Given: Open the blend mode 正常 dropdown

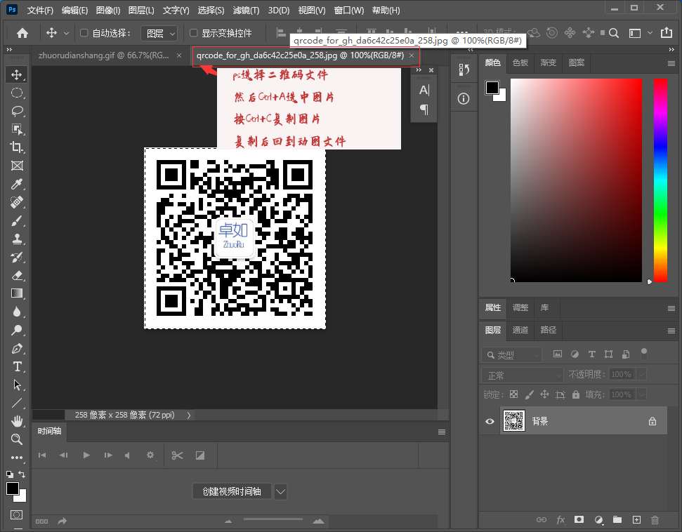Looking at the screenshot, I should (x=523, y=375).
